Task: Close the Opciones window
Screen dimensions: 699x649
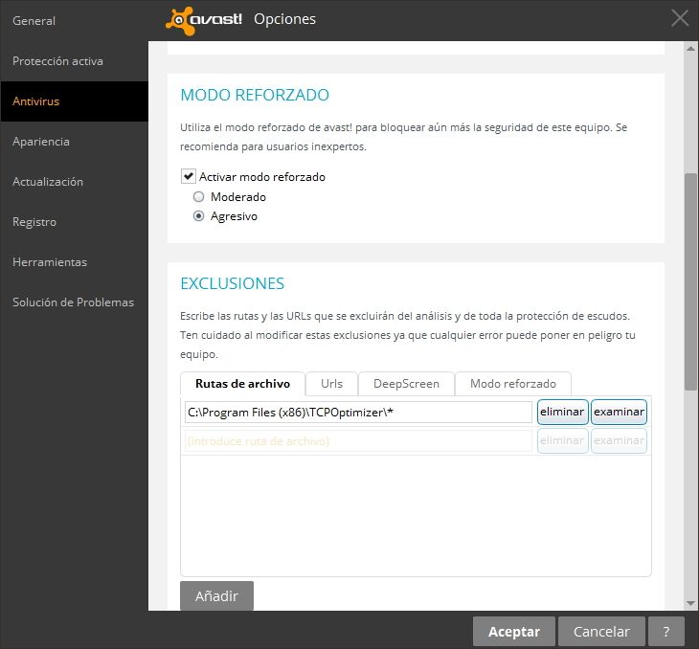Action: [680, 18]
